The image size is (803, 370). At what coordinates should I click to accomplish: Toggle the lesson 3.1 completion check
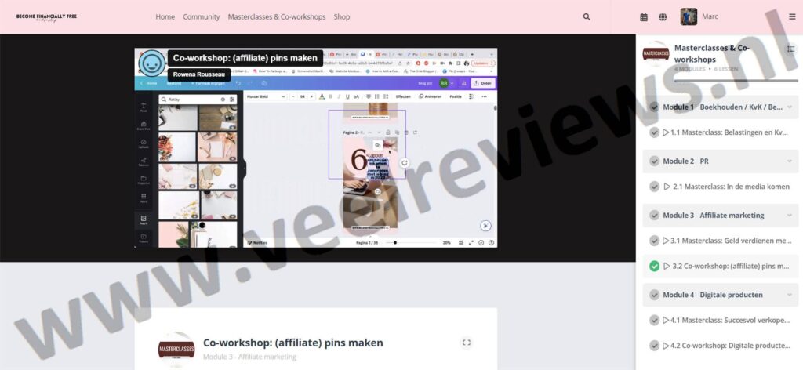point(654,241)
